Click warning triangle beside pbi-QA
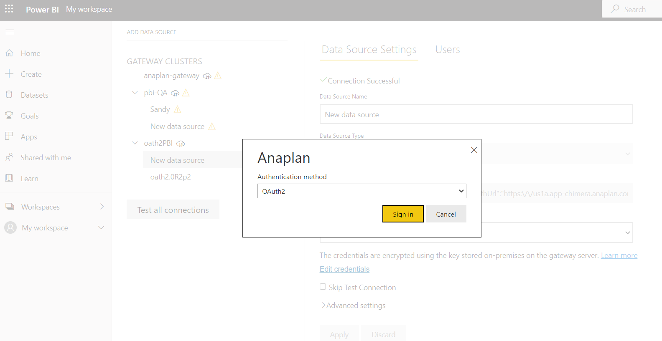The height and width of the screenshot is (341, 662). 186,93
